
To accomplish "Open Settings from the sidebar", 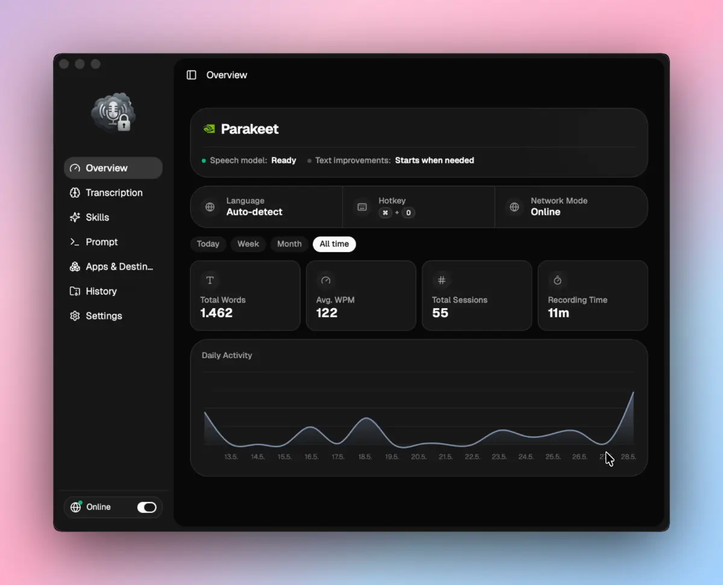I will 113,316.
